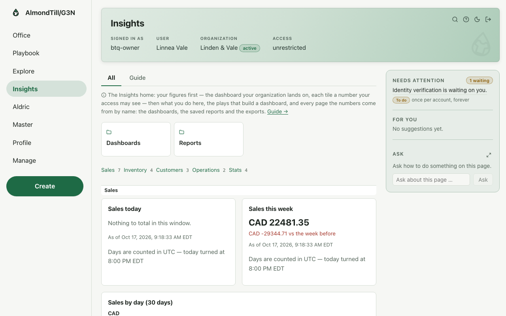506x316 pixels.
Task: Open search via magnifier icon
Action: click(455, 19)
